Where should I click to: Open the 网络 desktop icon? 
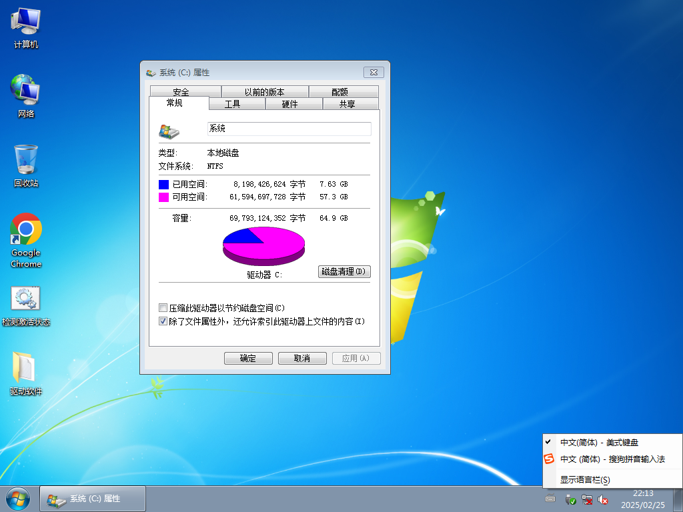[x=26, y=96]
